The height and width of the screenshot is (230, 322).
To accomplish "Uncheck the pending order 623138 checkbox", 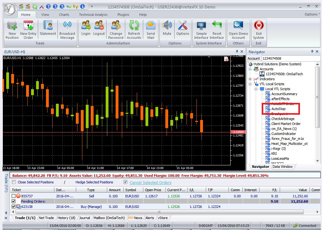I will pos(13,206).
